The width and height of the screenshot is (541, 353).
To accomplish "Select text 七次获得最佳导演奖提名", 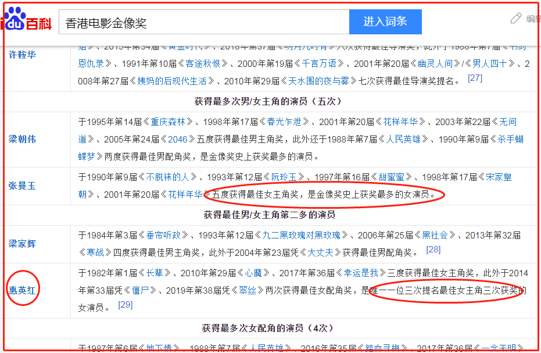I will point(406,81).
